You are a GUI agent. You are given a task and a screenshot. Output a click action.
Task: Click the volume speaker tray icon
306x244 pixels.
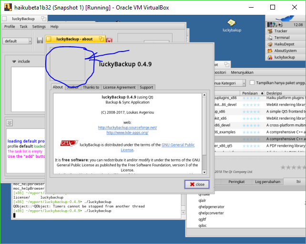click(x=280, y=25)
